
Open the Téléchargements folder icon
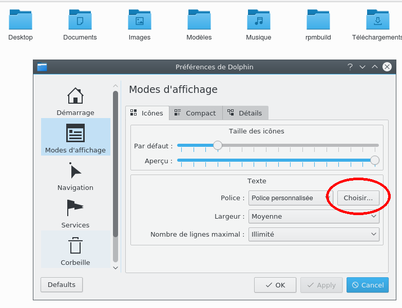tap(378, 20)
